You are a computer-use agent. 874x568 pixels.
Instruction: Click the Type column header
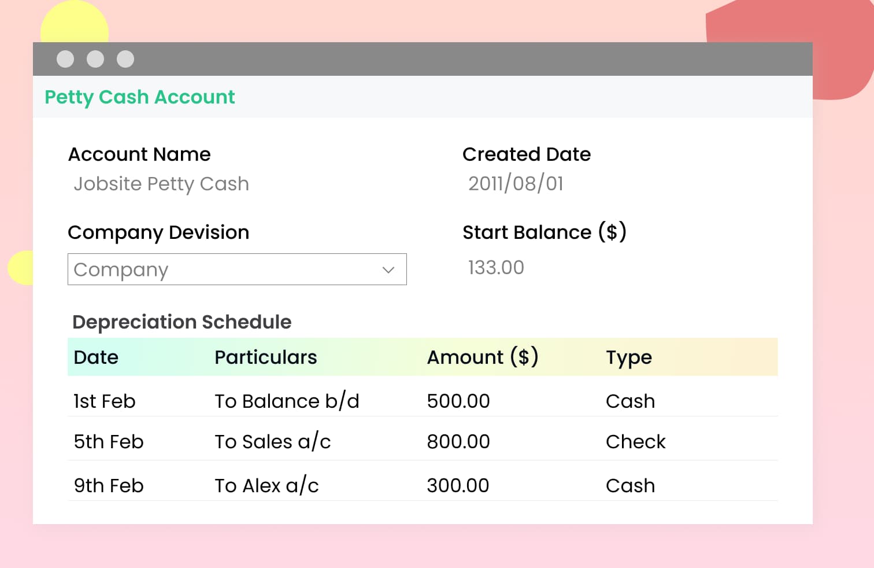coord(629,357)
